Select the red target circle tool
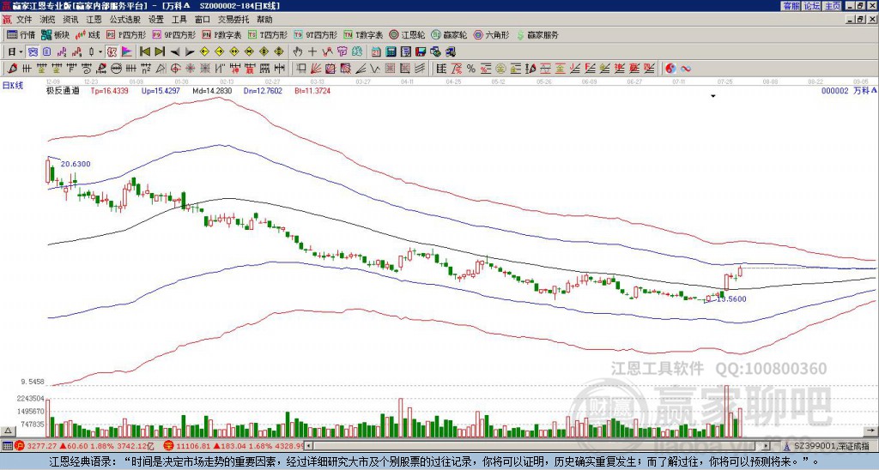This screenshot has height=470, width=879. point(175,69)
